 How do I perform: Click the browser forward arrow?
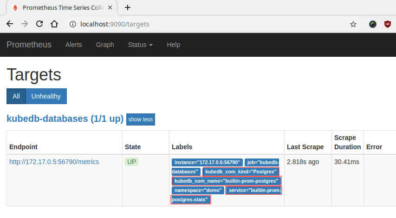pos(25,24)
